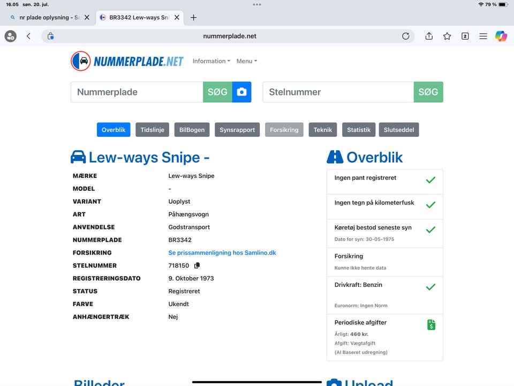Click the 'Kunne ikke hente data' text
This screenshot has width=514, height=386.
(360, 268)
